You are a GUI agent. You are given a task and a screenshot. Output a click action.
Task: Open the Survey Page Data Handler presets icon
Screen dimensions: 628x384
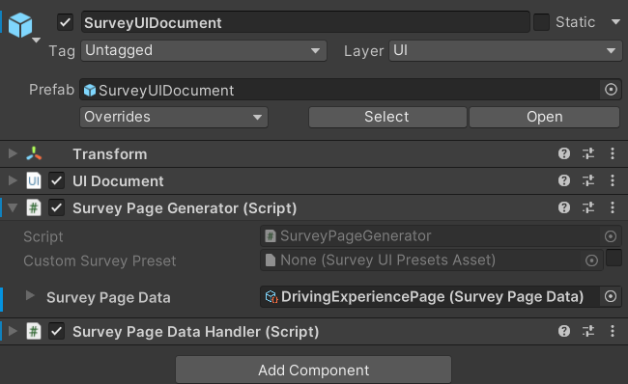coord(588,331)
